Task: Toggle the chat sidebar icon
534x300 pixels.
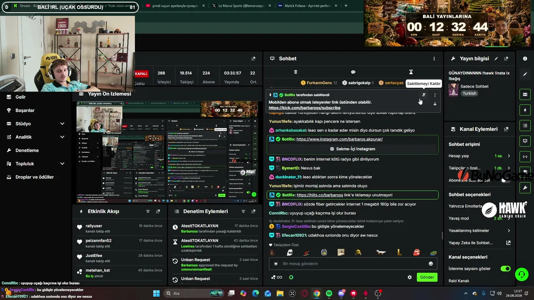Action: tap(525, 141)
